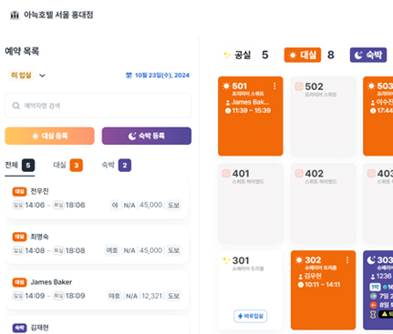Click the 아늑호텔 서울 홍대점 title
Image resolution: width=393 pixels, height=334 pixels.
click(x=58, y=15)
